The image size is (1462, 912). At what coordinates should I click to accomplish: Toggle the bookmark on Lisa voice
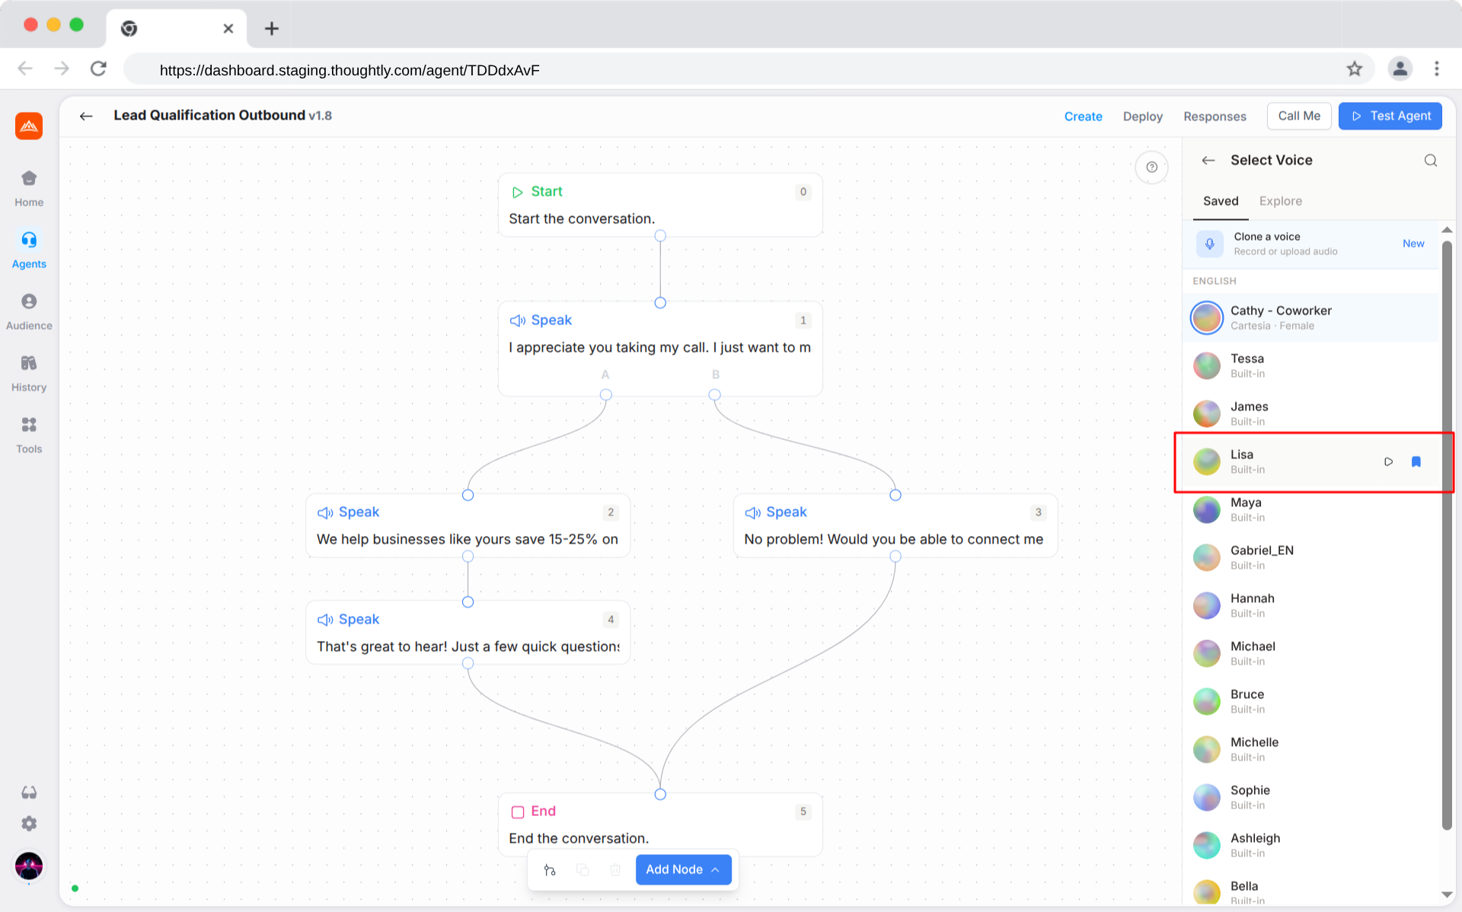pos(1416,461)
